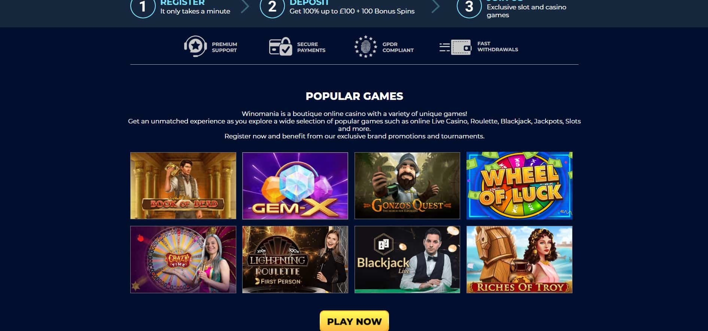Click the yellow Play Now button
This screenshot has width=708, height=331.
tap(354, 321)
